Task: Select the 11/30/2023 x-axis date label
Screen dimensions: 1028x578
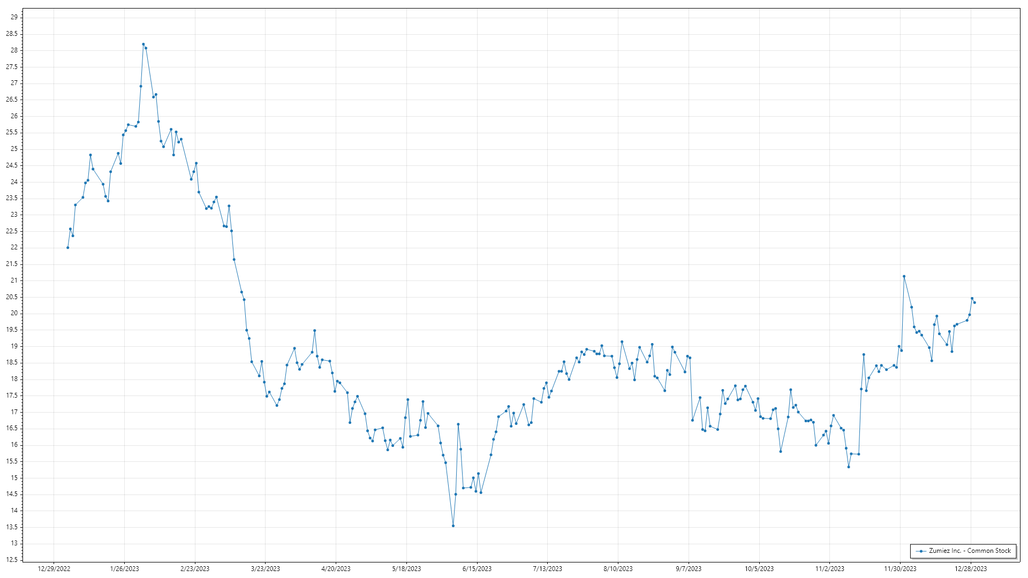Action: [900, 569]
